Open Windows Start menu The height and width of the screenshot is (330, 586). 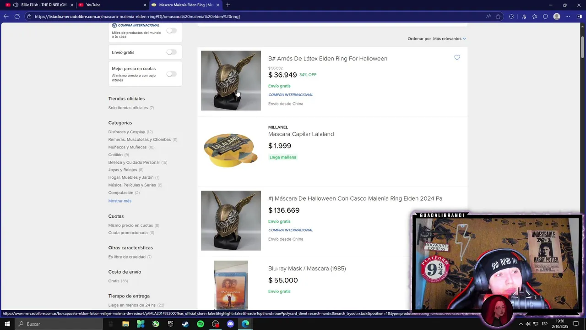tap(7, 324)
